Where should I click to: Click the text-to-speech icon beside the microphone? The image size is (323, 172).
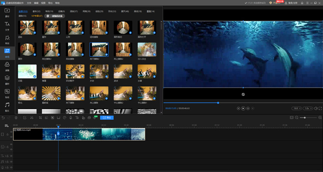(x=77, y=118)
